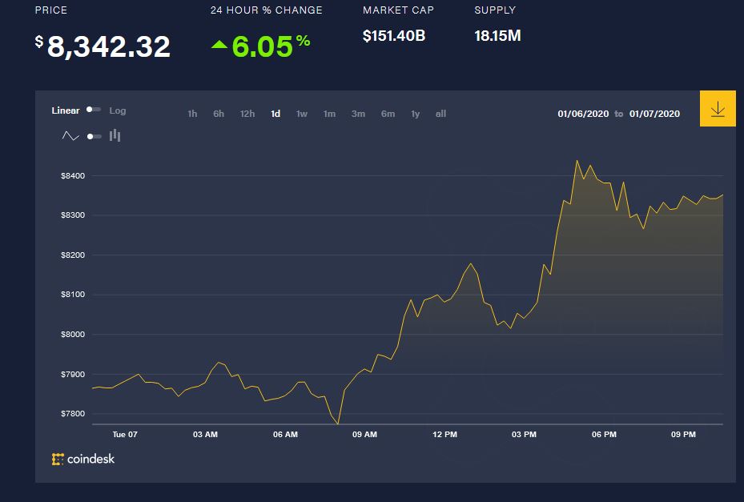Click the chart peak near $8400
This screenshot has width=744, height=502.
coord(577,161)
